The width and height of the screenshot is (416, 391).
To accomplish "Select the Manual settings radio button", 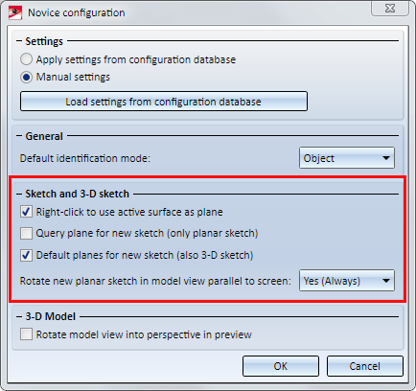I will click(x=26, y=77).
